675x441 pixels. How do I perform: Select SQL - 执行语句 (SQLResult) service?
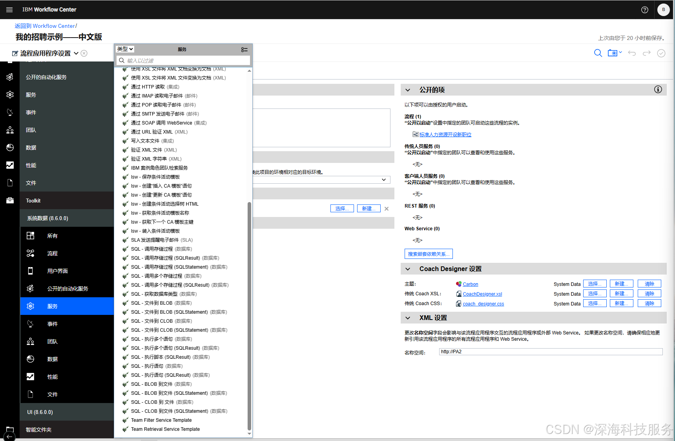(170, 375)
